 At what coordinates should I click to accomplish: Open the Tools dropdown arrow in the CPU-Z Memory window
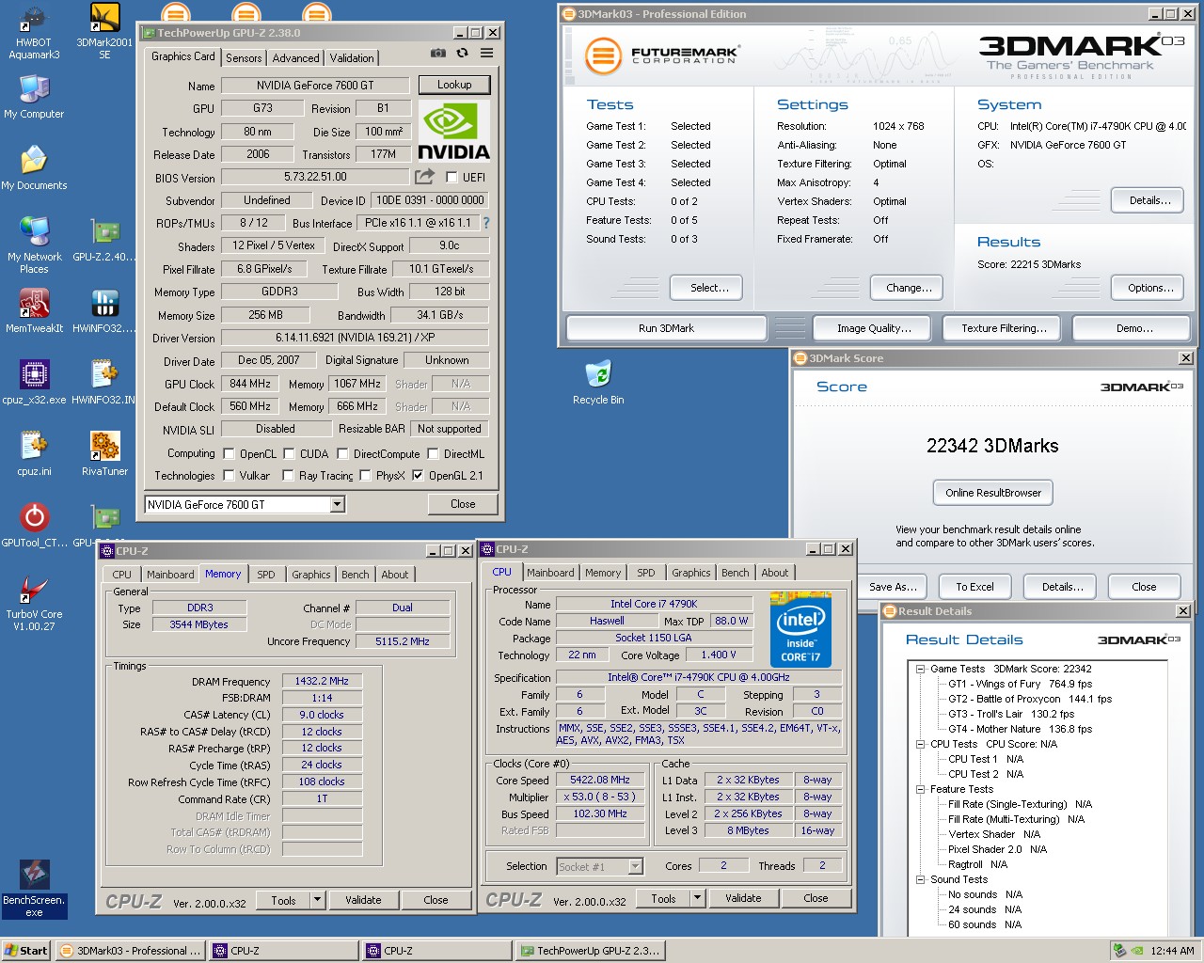pyautogui.click(x=317, y=900)
